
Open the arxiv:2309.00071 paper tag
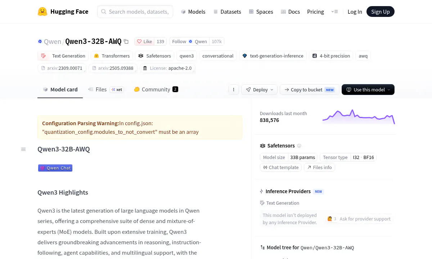62,68
